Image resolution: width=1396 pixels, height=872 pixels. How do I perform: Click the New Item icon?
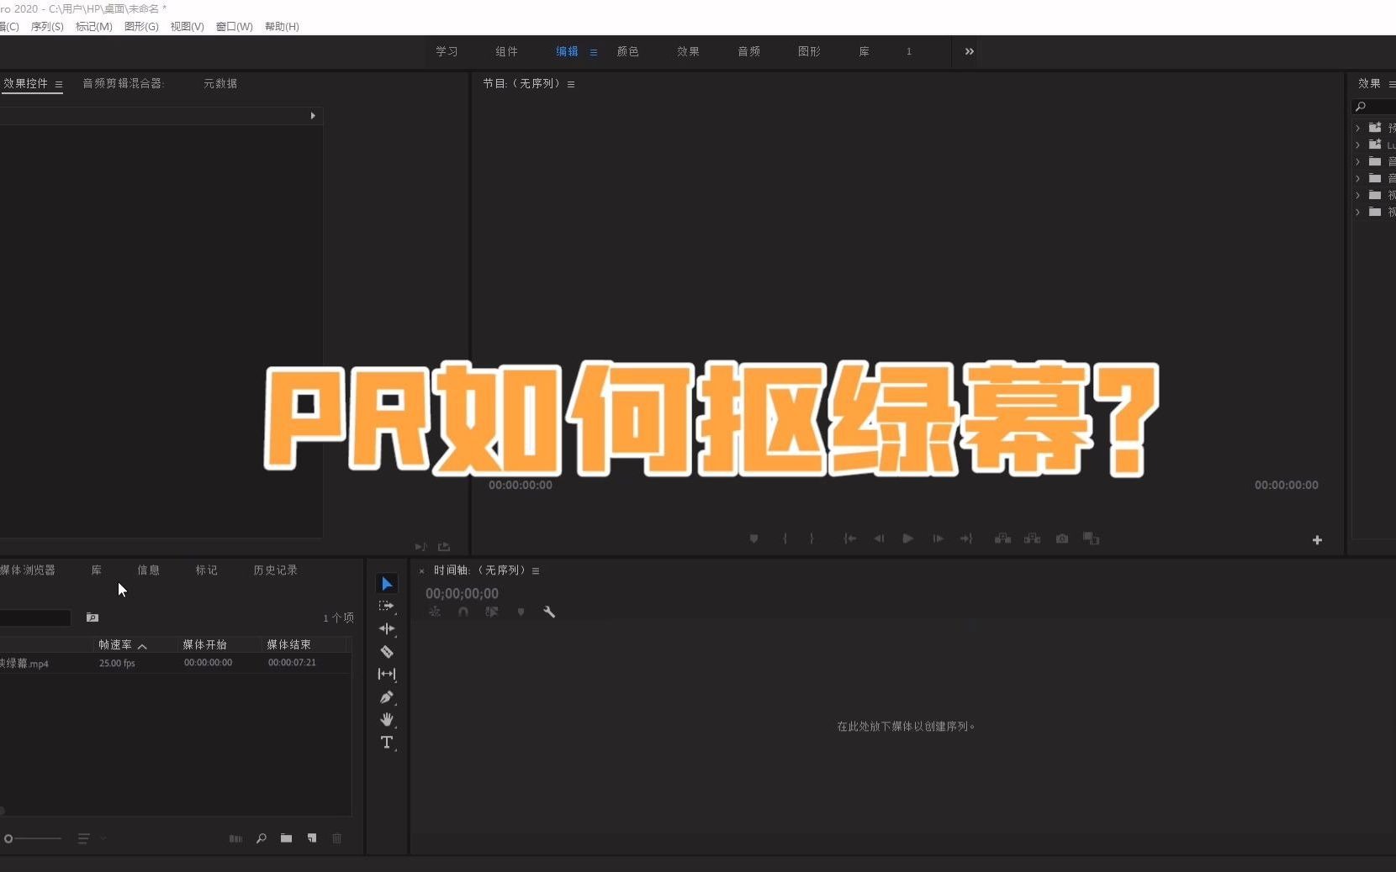312,838
